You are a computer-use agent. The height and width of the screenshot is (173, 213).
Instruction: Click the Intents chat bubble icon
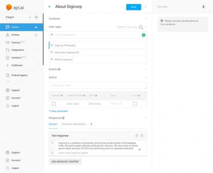[7, 27]
